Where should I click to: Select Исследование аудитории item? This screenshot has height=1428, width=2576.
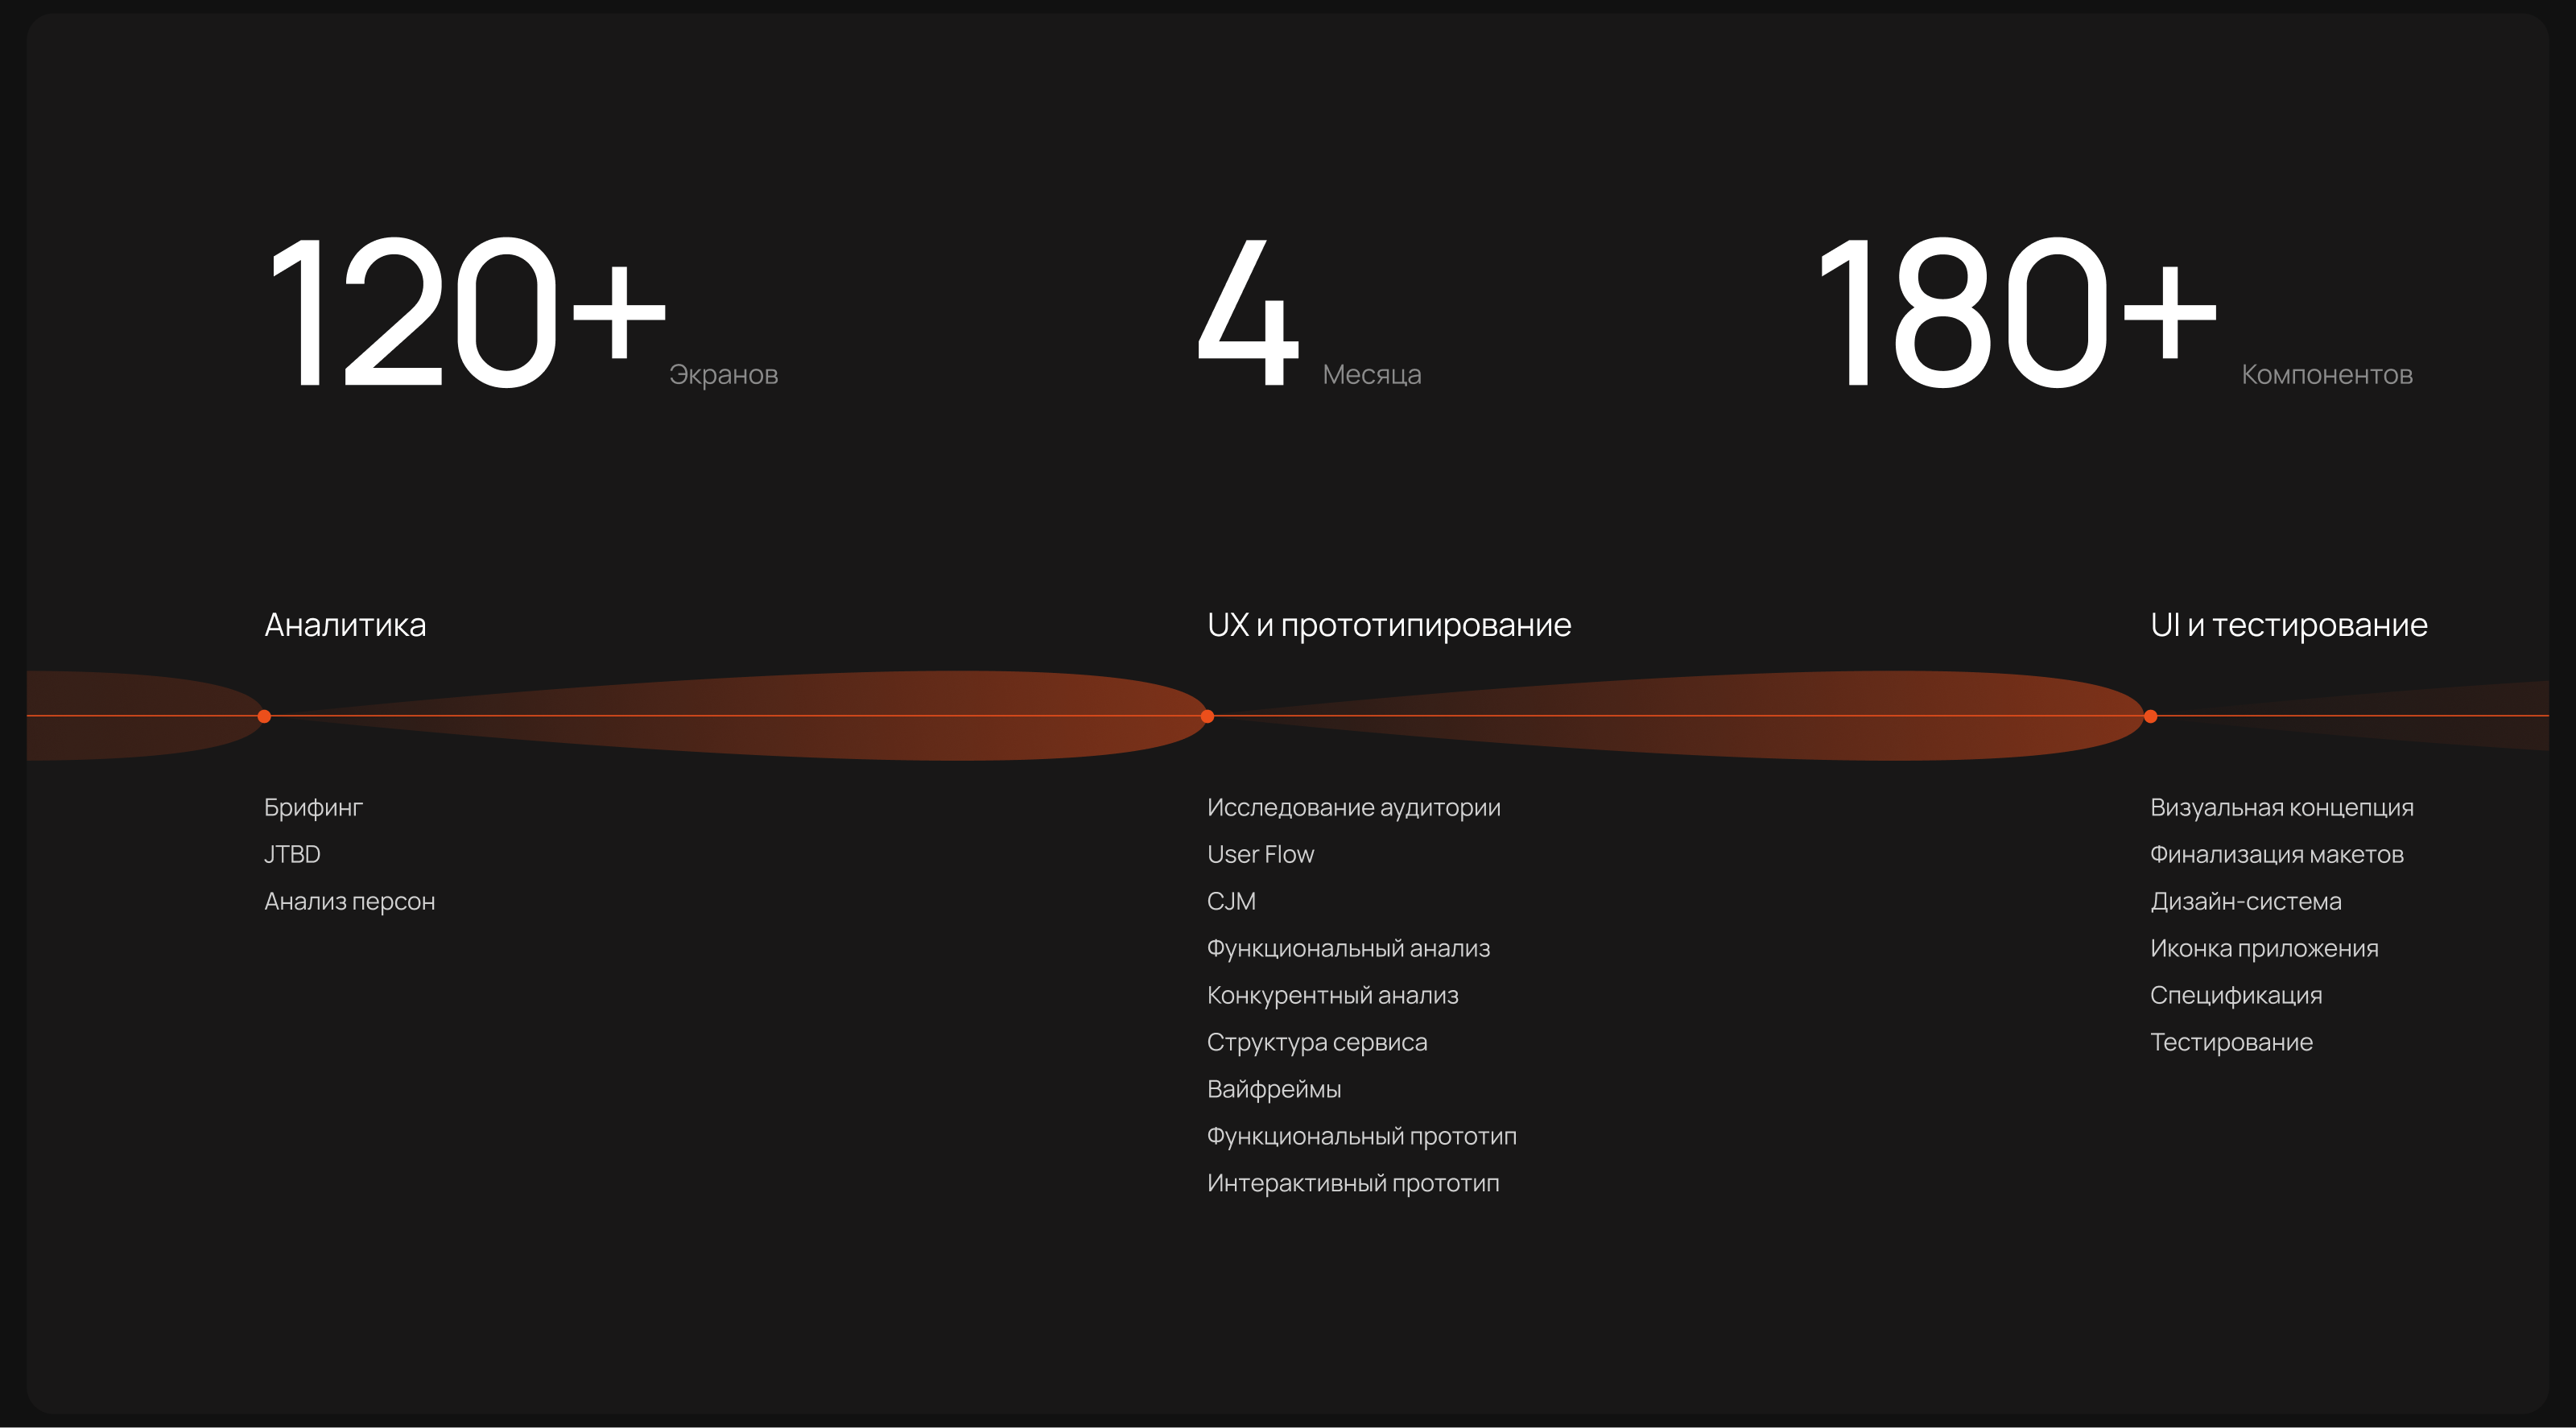tap(1353, 807)
